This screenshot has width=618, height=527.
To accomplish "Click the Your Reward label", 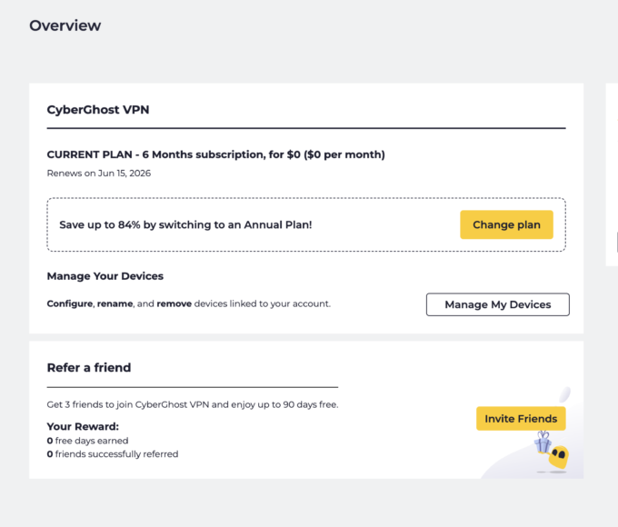I will tap(83, 426).
